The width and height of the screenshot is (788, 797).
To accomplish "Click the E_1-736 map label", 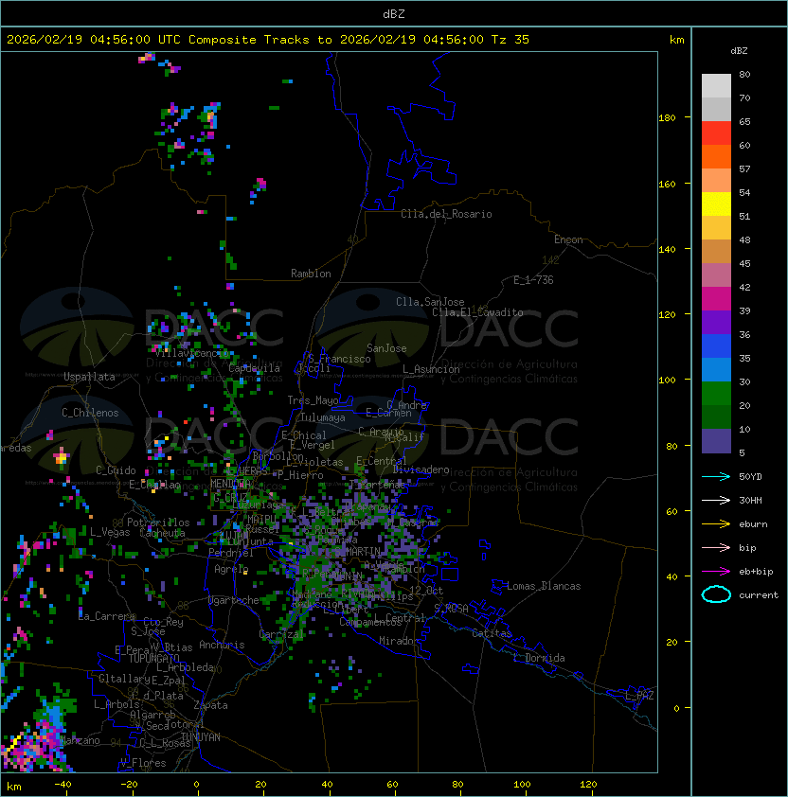I will click(x=533, y=280).
